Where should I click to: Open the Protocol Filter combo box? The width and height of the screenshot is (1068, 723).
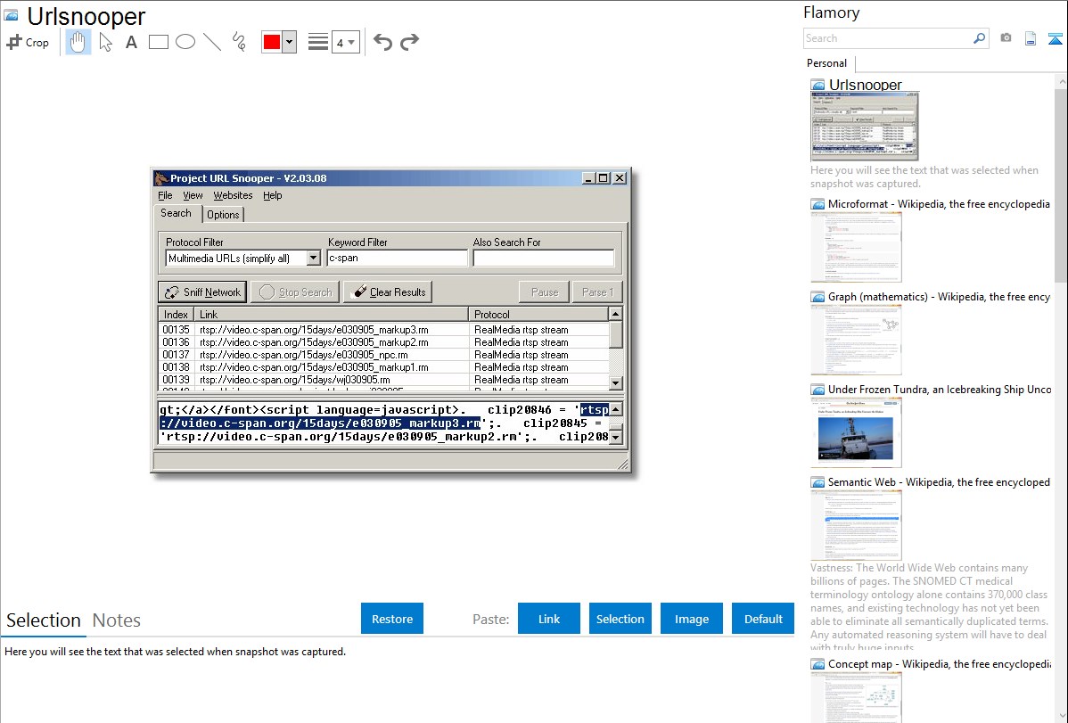click(x=242, y=259)
